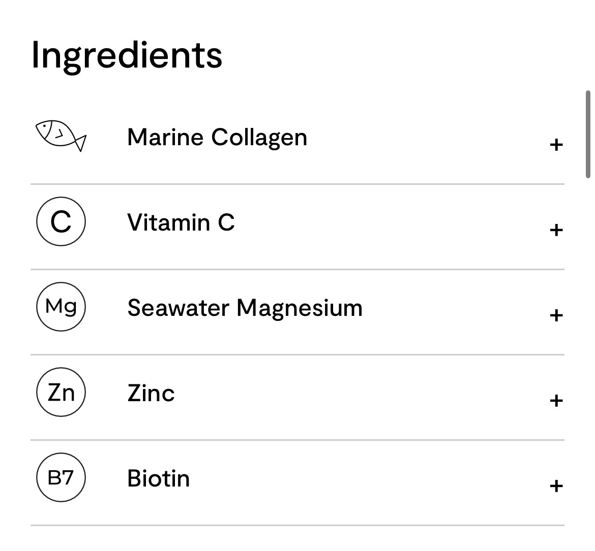
Task: Select the Biotin ingredient name
Action: tap(159, 478)
